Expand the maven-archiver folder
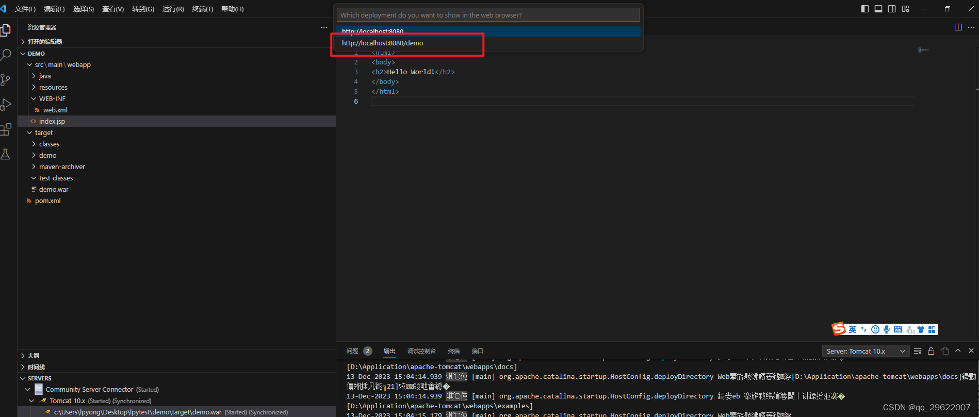Viewport: 979px width, 417px height. [177, 166]
